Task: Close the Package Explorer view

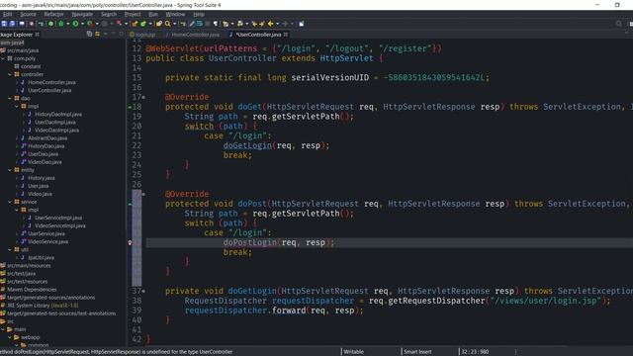Action: (38, 35)
